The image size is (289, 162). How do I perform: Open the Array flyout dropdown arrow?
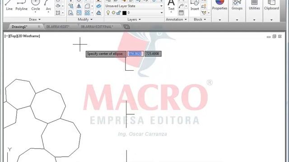[92, 13]
